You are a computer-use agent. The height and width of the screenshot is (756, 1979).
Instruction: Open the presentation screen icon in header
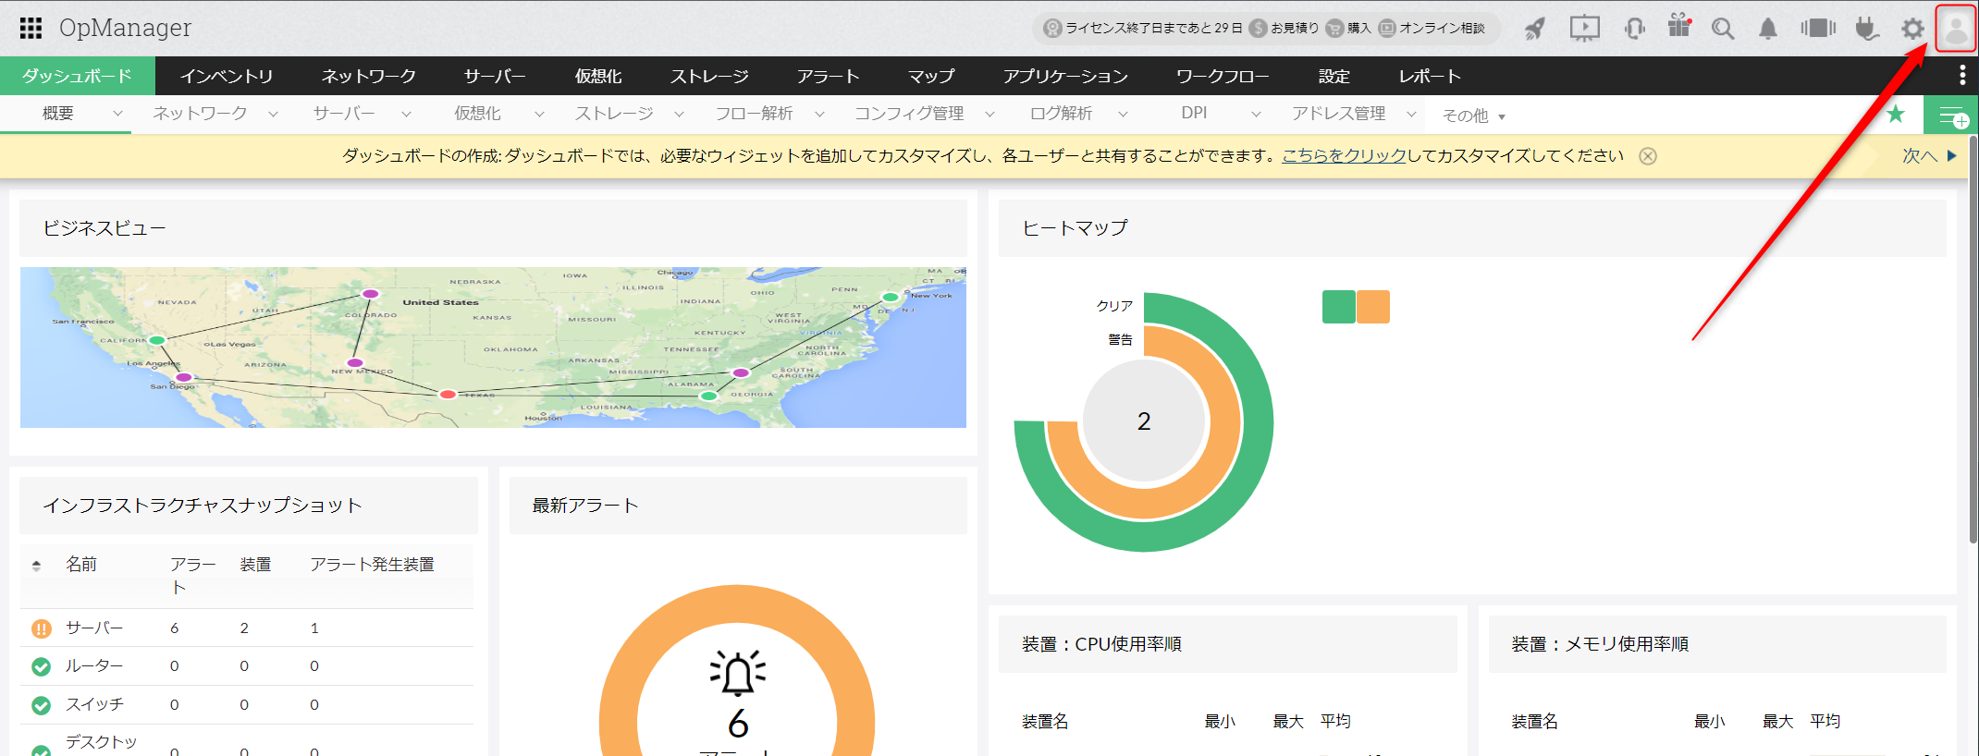tap(1584, 29)
